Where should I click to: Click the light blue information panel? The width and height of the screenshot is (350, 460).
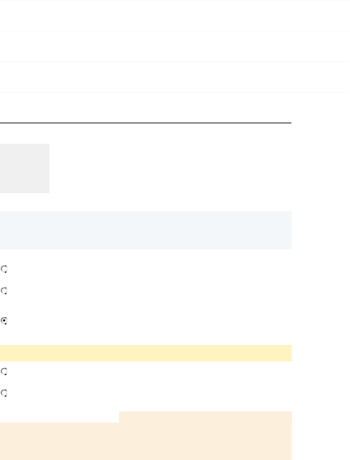click(146, 230)
